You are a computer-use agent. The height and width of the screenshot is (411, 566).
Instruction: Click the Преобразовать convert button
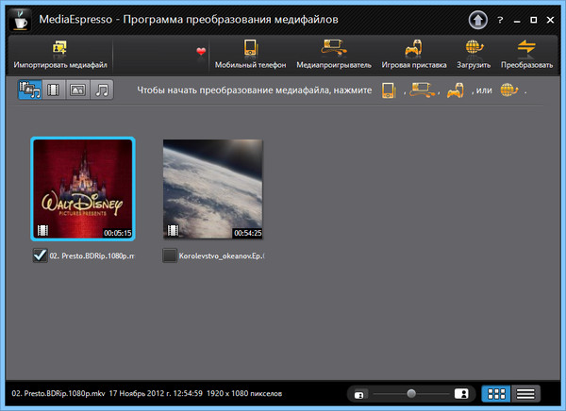(x=526, y=55)
